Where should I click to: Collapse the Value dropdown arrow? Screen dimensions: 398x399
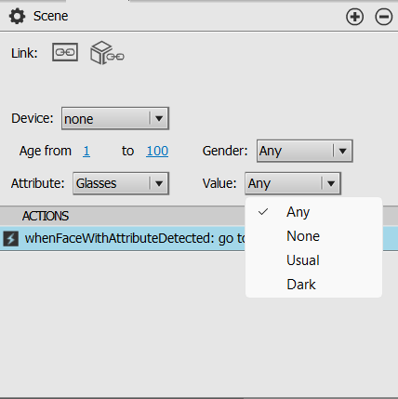(x=331, y=184)
